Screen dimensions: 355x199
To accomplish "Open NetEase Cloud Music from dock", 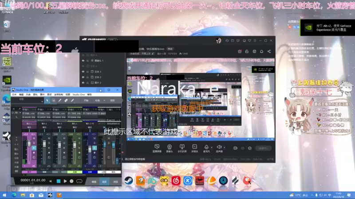I will pyautogui.click(x=176, y=181).
